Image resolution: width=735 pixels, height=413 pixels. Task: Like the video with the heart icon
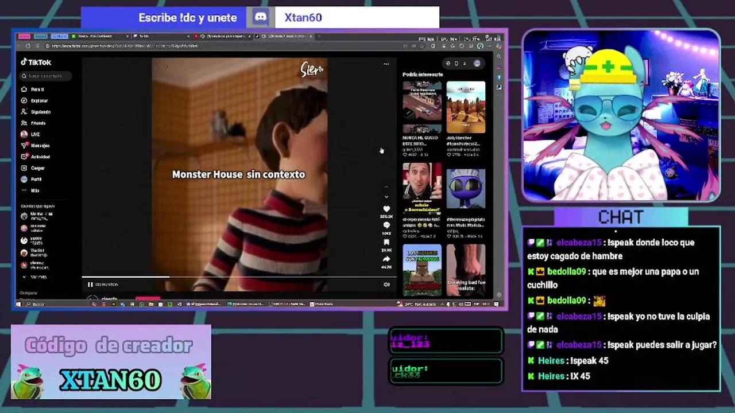[386, 209]
